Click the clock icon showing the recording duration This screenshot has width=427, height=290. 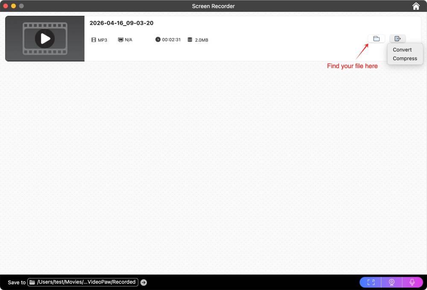158,39
